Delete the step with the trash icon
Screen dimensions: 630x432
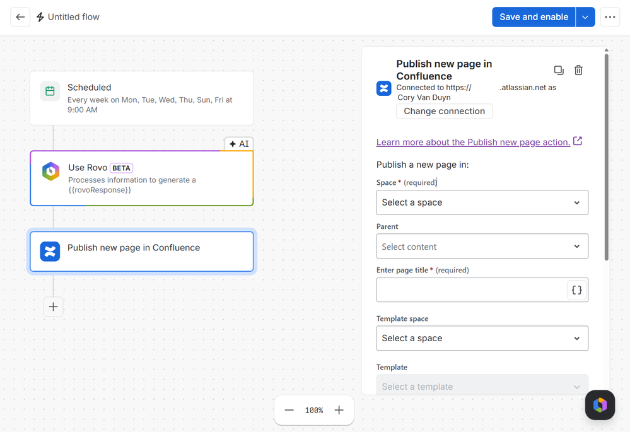(x=578, y=71)
